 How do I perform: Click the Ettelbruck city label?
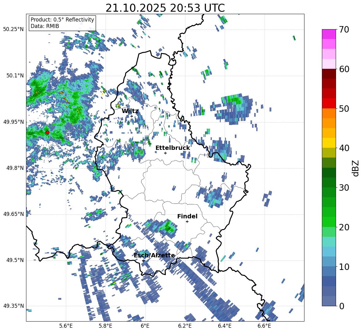[x=173, y=148]
